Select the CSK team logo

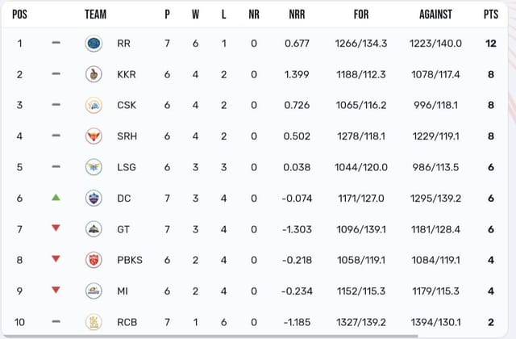click(x=94, y=105)
